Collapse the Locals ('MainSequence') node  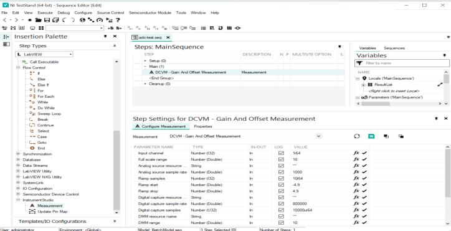pyautogui.click(x=358, y=78)
